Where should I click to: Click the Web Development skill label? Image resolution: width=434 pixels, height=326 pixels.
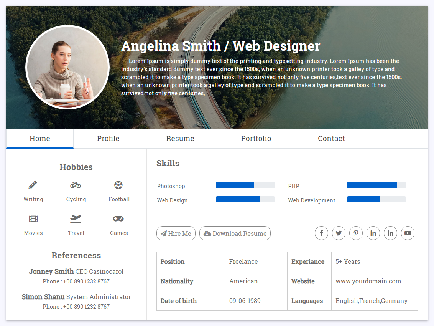pyautogui.click(x=311, y=200)
